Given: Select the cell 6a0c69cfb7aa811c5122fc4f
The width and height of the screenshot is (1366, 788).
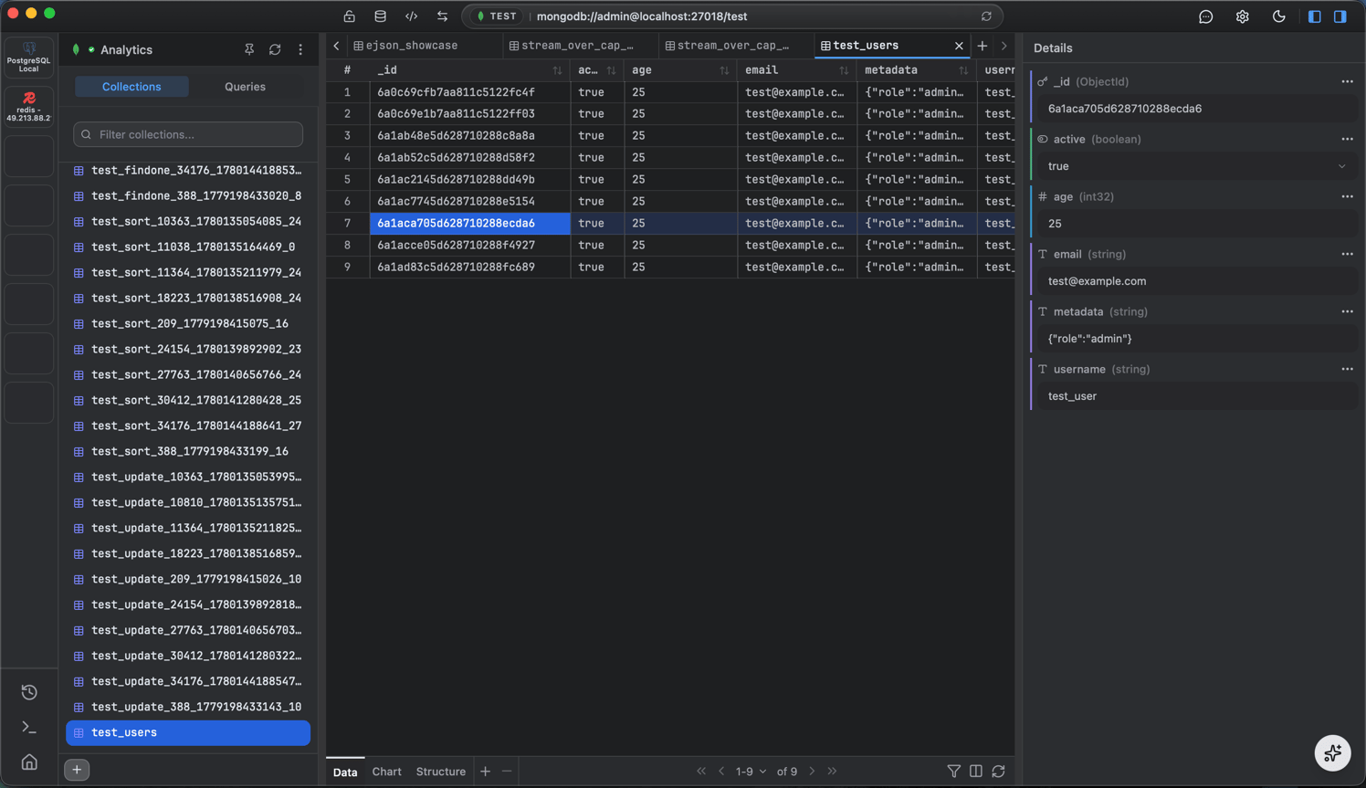Looking at the screenshot, I should [x=470, y=92].
